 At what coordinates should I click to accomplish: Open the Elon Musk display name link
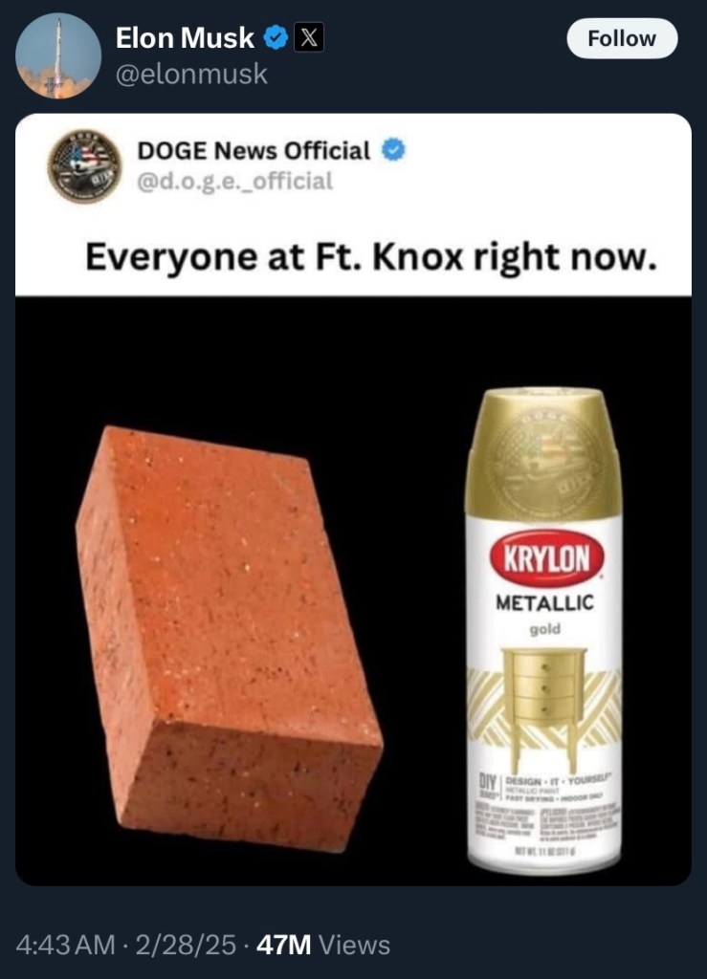(x=185, y=38)
